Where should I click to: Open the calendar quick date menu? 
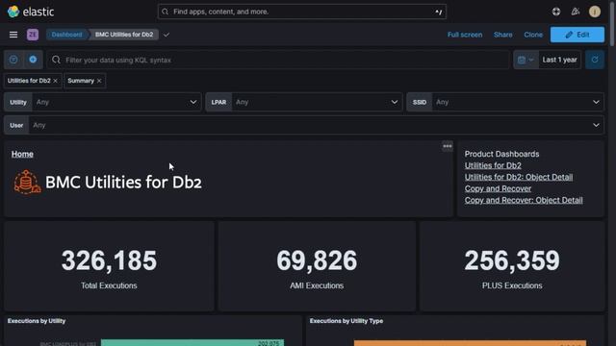tap(526, 60)
